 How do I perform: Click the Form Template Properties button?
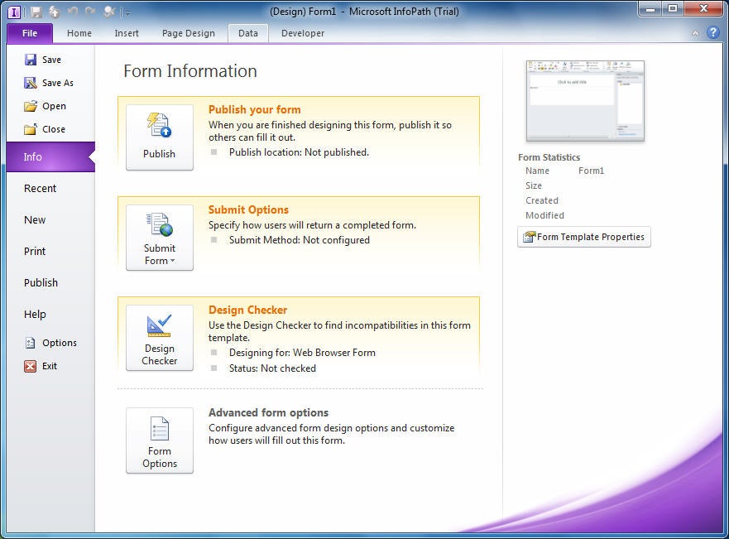coord(584,237)
